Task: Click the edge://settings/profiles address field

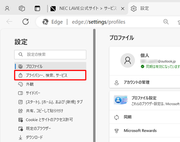Action: click(99, 22)
